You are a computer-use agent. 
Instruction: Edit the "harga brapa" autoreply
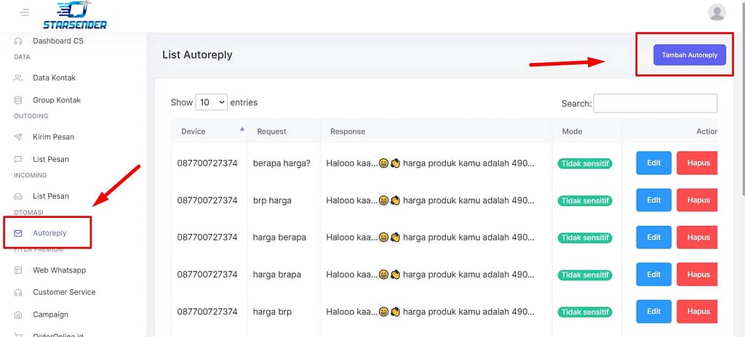654,275
